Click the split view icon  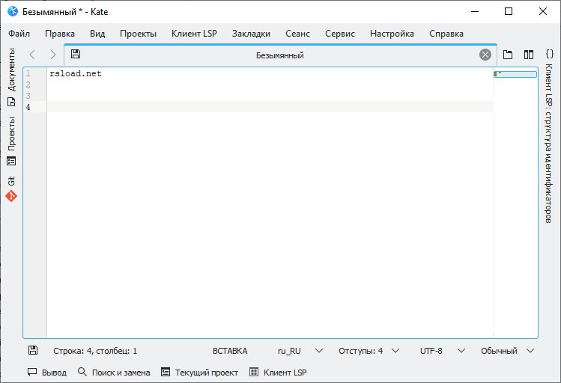tap(529, 55)
